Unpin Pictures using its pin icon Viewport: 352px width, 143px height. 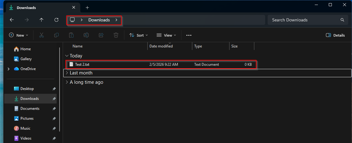coord(54,118)
